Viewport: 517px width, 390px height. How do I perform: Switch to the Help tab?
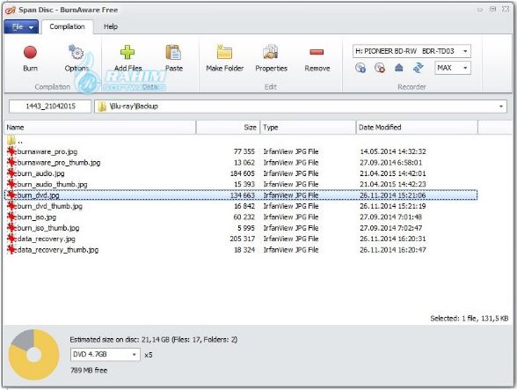click(111, 26)
